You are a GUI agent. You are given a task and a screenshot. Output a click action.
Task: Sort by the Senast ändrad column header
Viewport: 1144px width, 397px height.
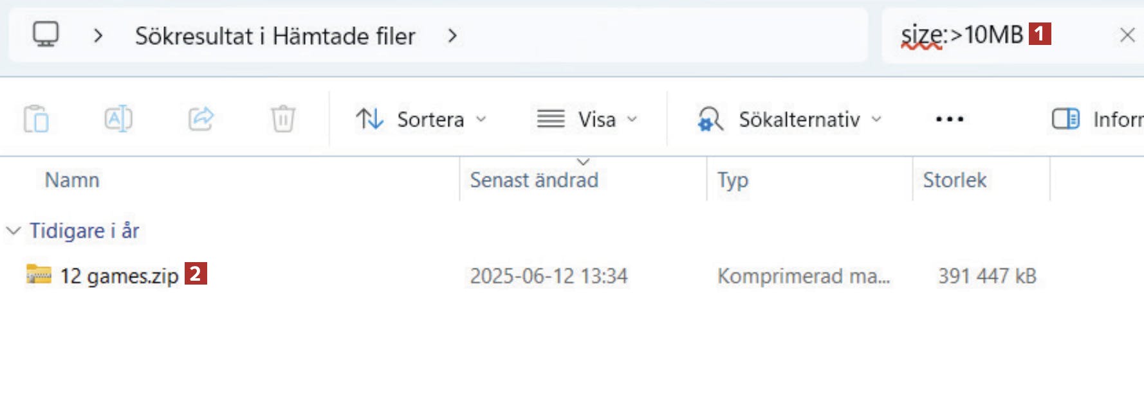tap(534, 180)
